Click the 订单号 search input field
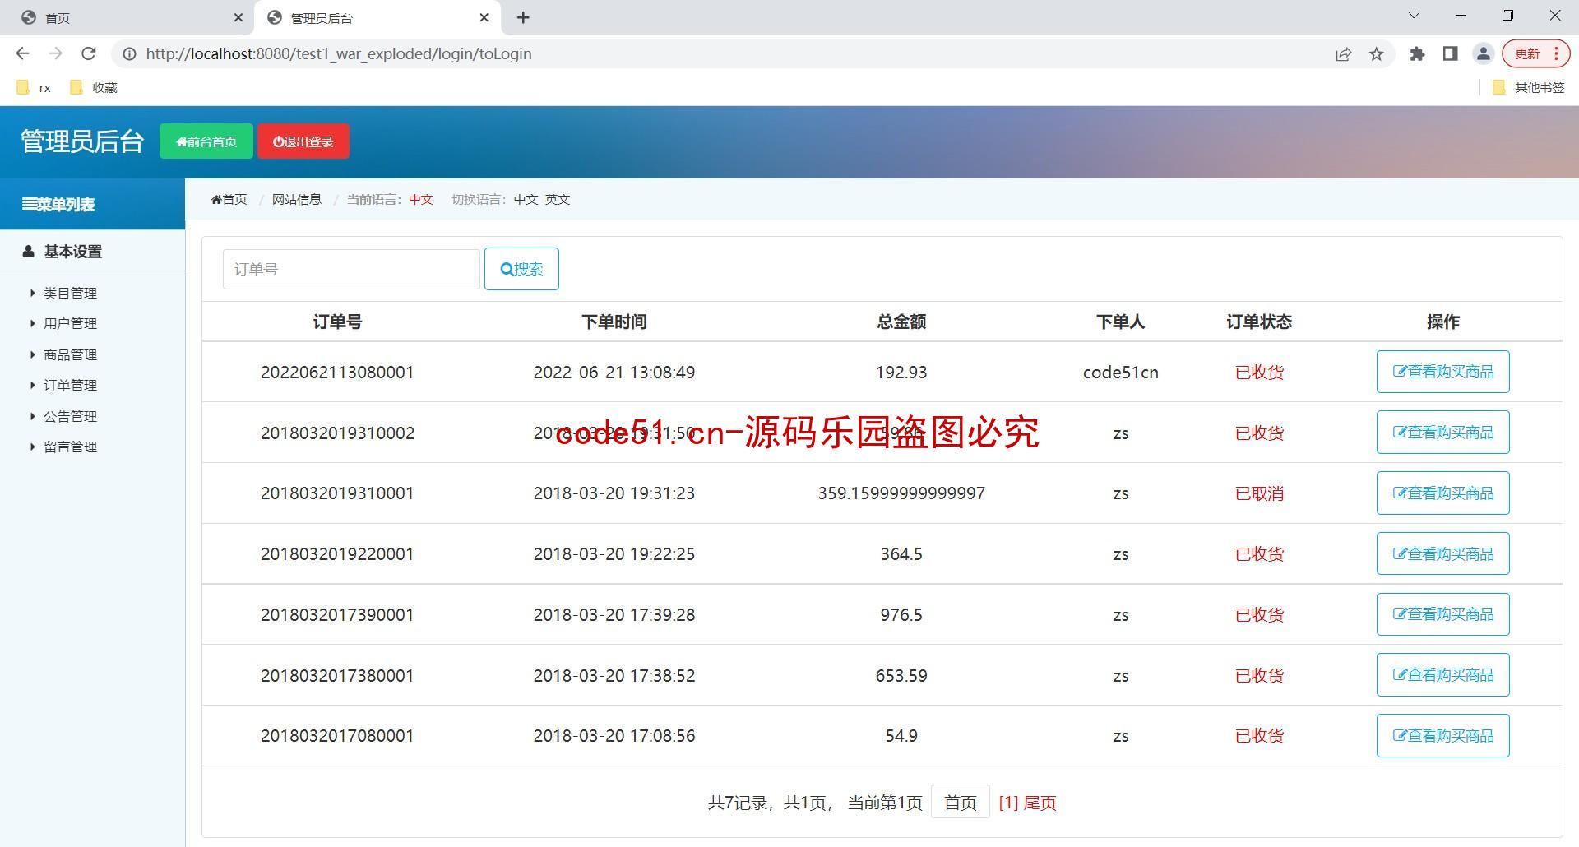The height and width of the screenshot is (847, 1579). click(351, 269)
